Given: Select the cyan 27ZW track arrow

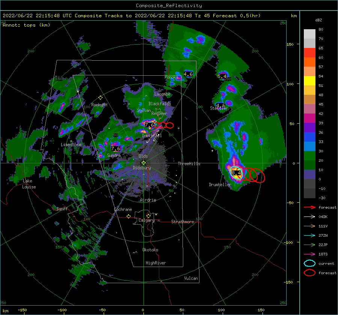Looking at the screenshot, I should [309, 236].
